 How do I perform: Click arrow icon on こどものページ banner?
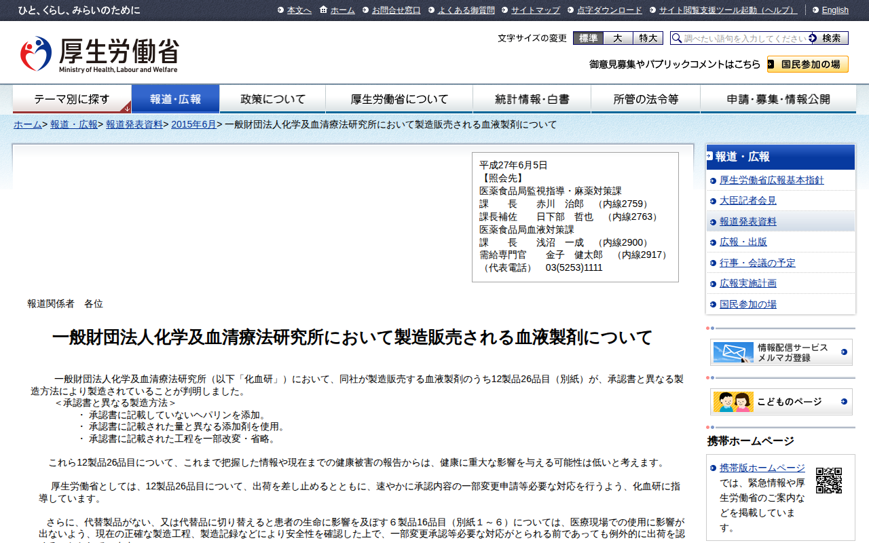[x=844, y=402]
